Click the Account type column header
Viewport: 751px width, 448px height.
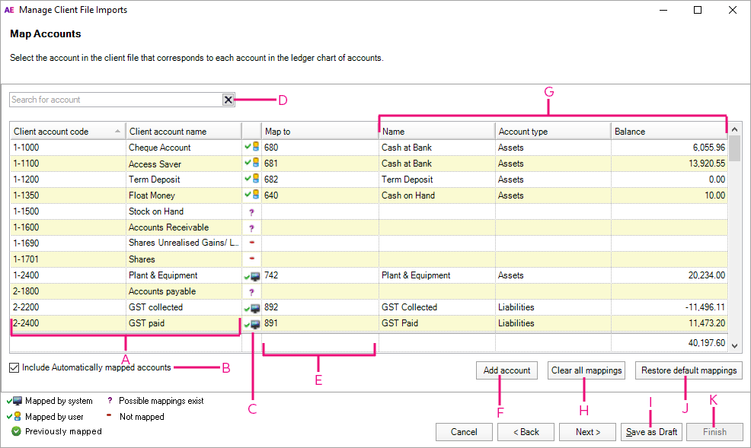pos(552,132)
